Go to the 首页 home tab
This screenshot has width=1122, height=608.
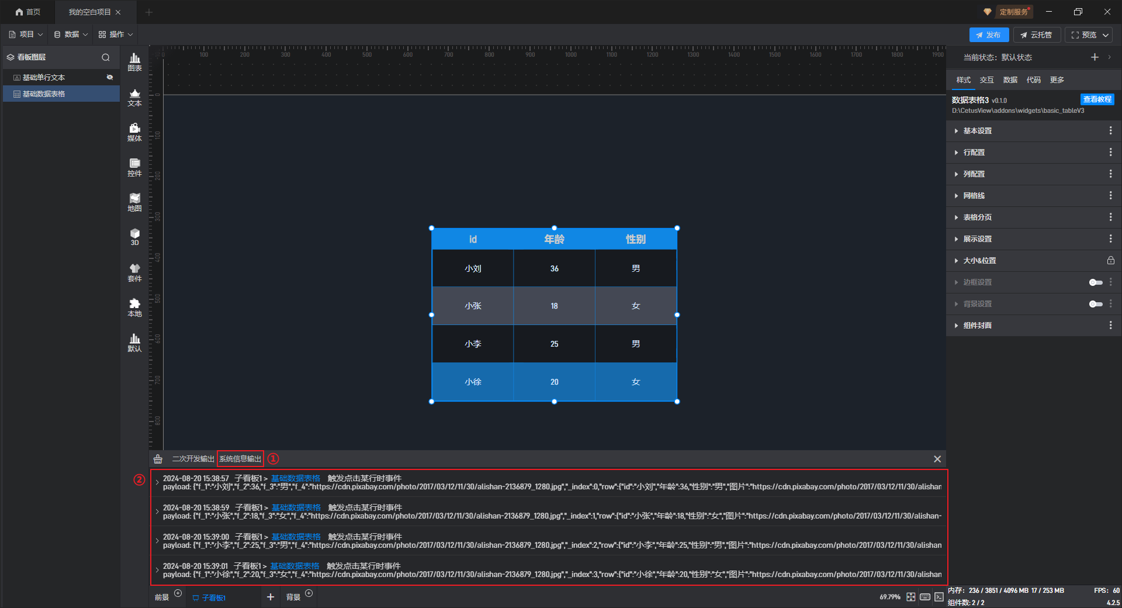point(28,12)
